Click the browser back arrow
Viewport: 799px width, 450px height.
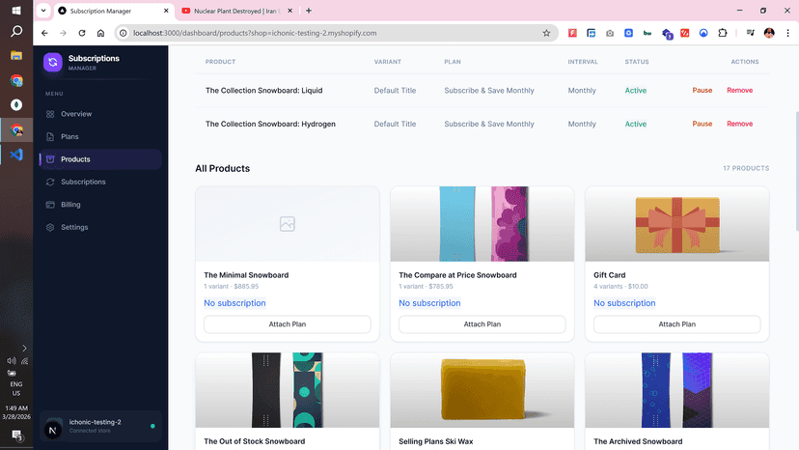[44, 33]
